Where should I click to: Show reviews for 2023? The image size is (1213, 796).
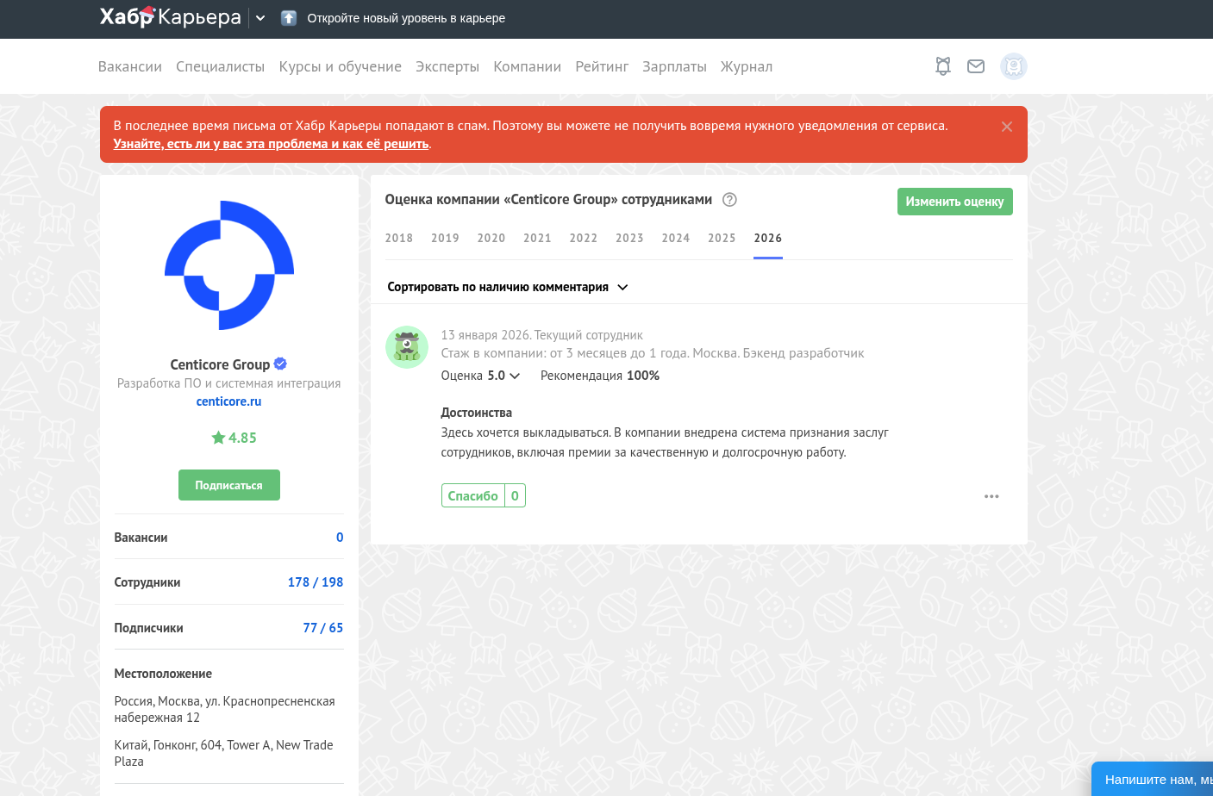[630, 238]
